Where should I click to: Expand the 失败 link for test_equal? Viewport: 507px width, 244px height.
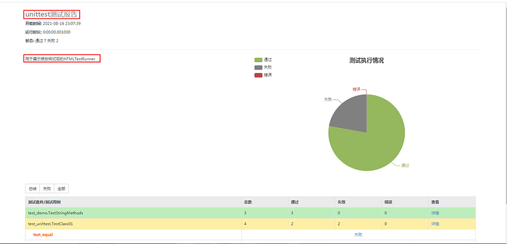[358, 234]
